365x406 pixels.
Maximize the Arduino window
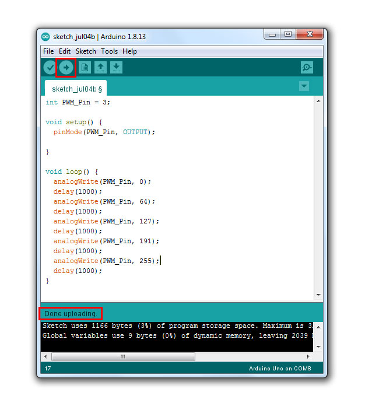[288, 34]
